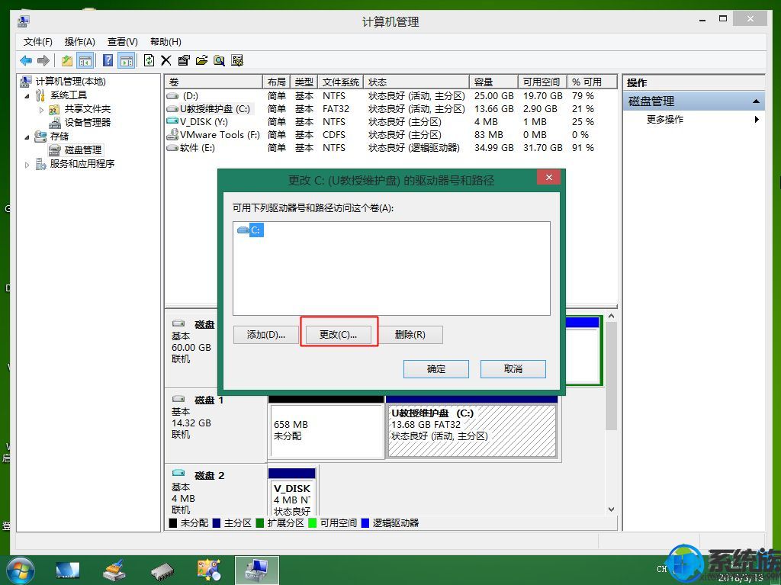The image size is (781, 585).
Task: Open the 操作(A) menu
Action: [x=79, y=42]
